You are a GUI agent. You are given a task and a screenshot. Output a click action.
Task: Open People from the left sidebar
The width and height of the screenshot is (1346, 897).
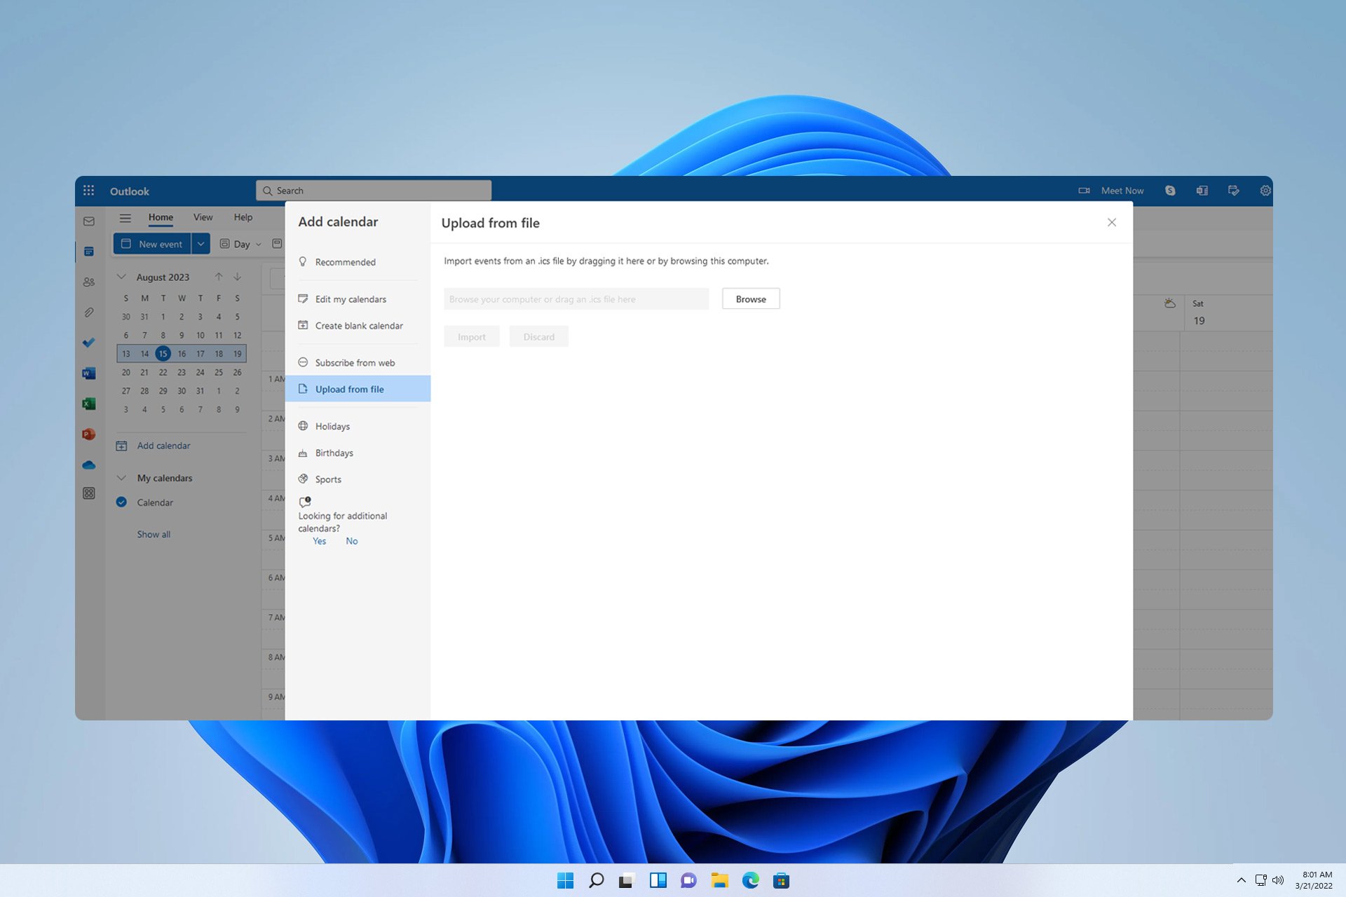(89, 282)
